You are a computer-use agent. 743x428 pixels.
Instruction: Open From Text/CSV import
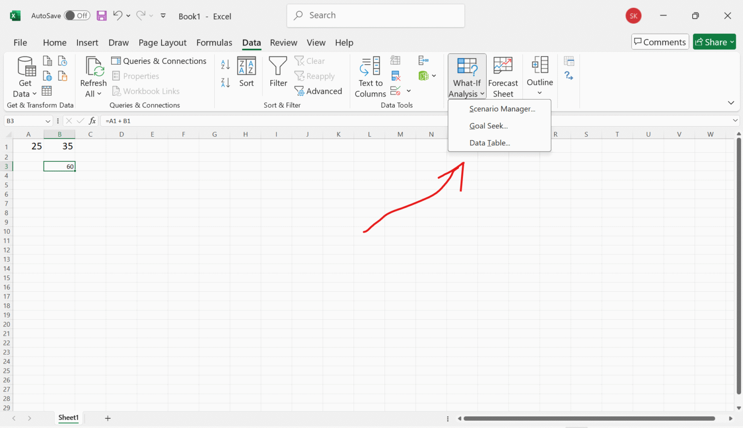tap(47, 60)
